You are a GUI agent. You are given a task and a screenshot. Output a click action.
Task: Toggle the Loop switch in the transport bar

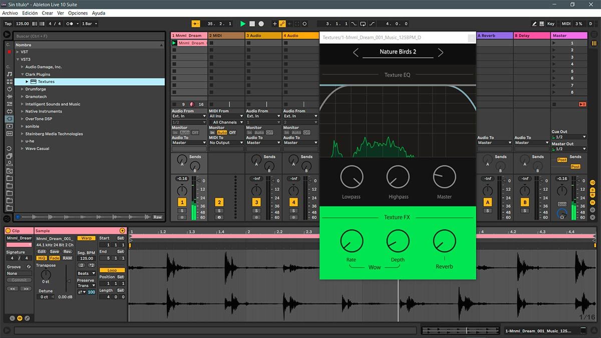click(x=363, y=24)
